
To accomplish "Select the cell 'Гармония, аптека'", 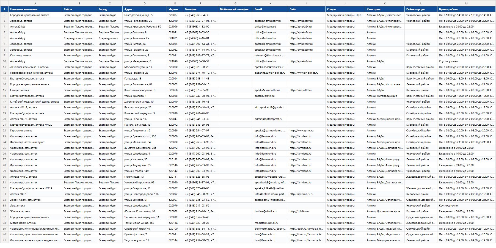I will click(x=35, y=131).
